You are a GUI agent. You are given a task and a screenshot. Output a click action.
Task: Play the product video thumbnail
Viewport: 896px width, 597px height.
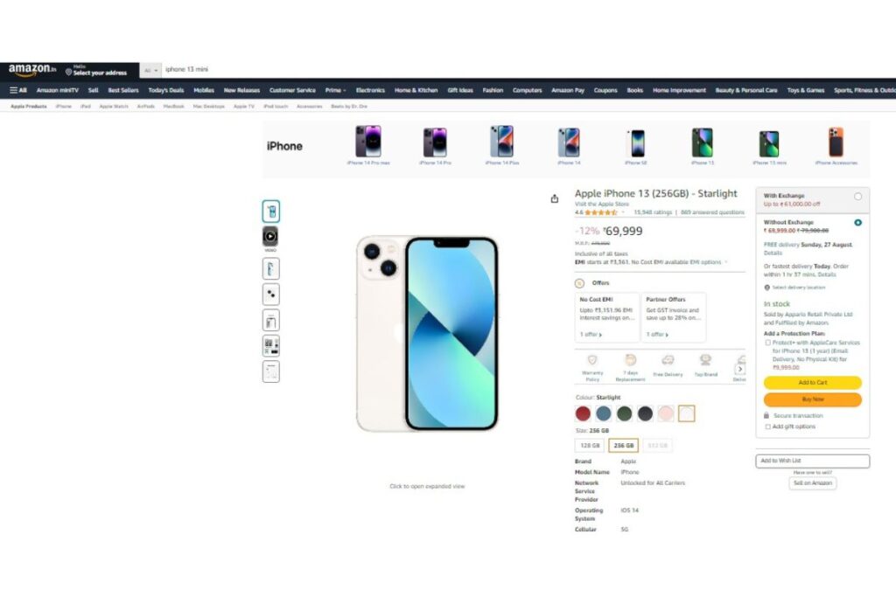[x=270, y=236]
